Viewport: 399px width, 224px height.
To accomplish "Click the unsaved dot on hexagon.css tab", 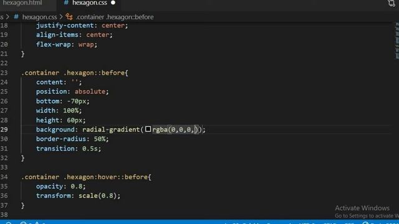I will [x=113, y=2].
